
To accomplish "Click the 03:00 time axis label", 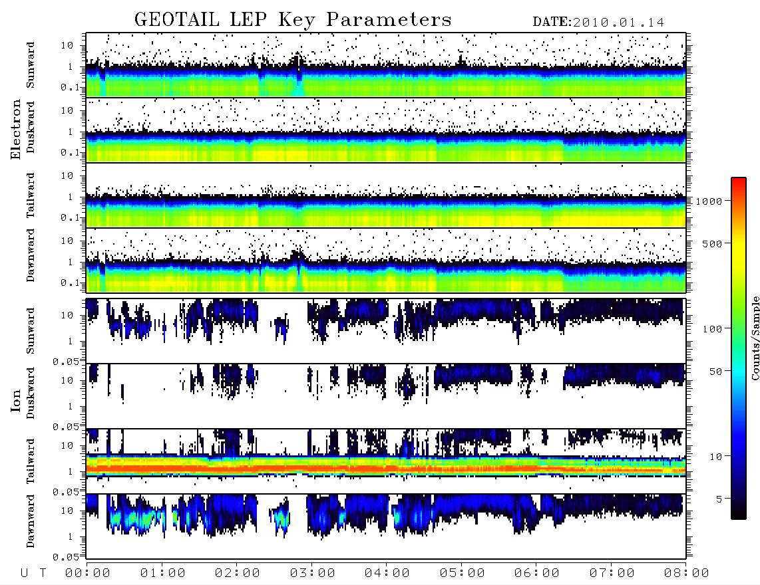I will 313,573.
